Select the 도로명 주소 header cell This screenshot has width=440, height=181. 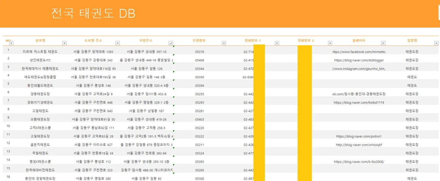point(93,40)
